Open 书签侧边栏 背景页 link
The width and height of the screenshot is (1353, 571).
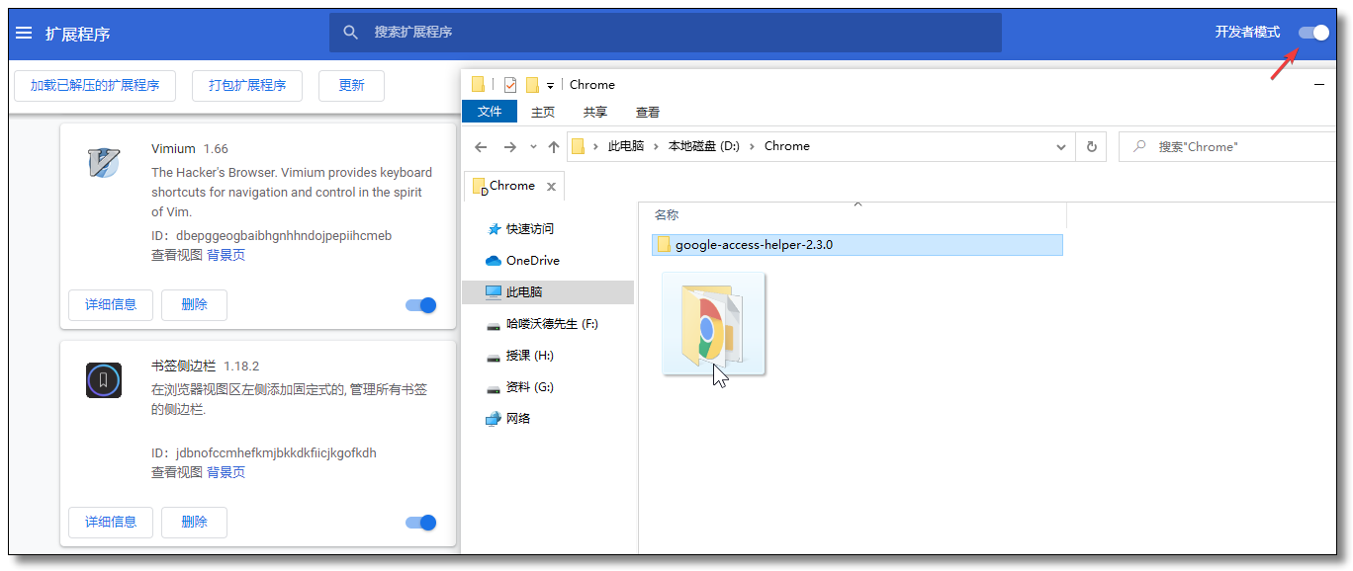point(225,472)
